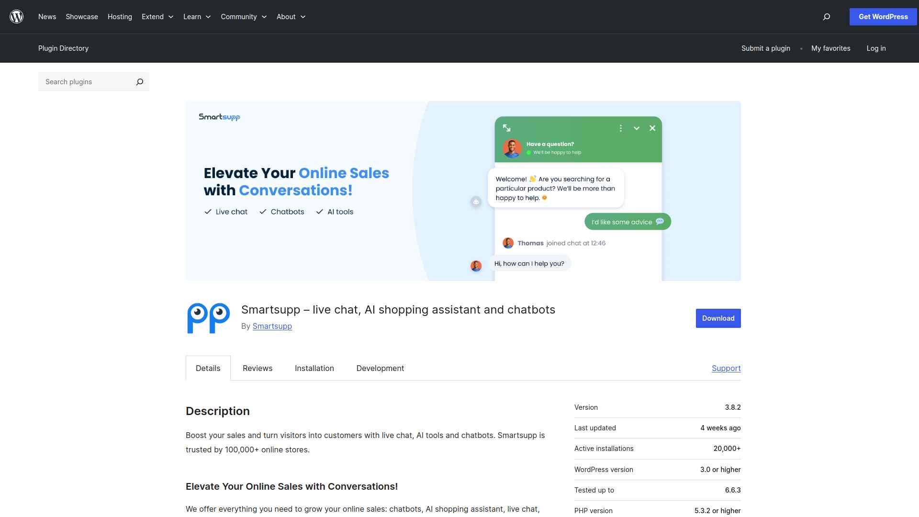
Task: Open the Support link
Action: 726,368
